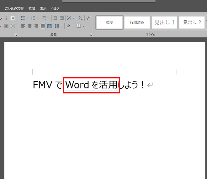207x179 pixels.
Task: Open the shading color dropdown arrow
Action: point(73,26)
